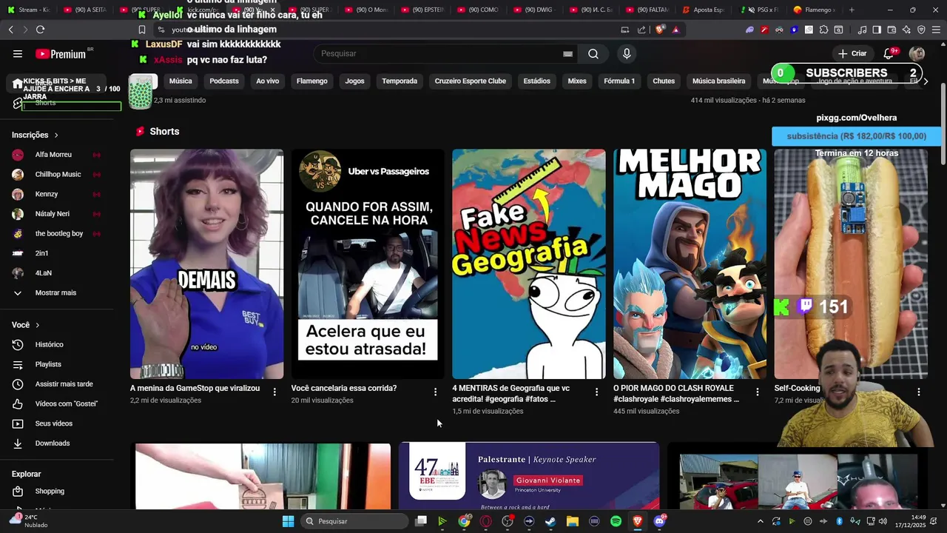Select the Música filter chip
947x533 pixels.
tap(181, 81)
